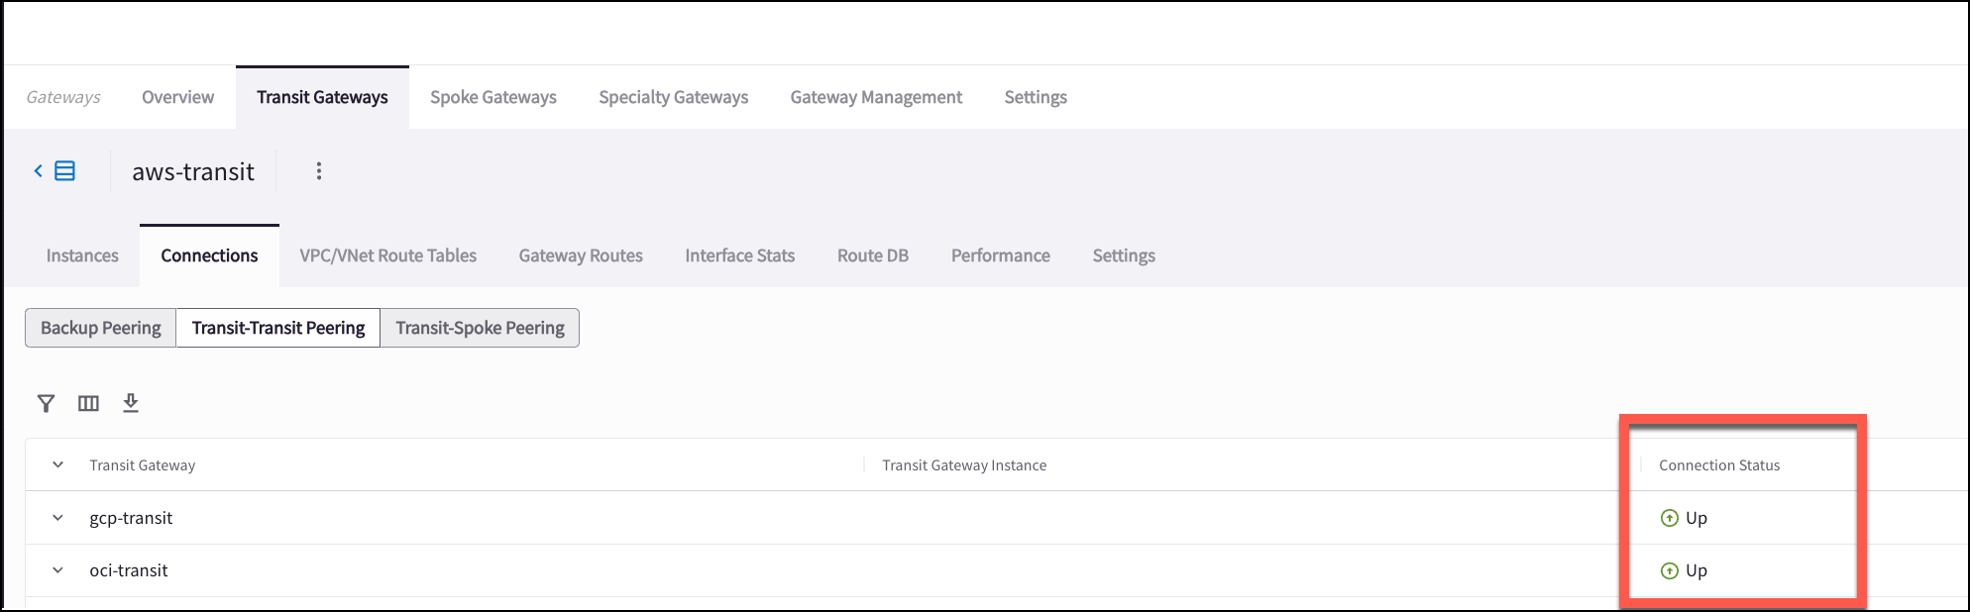Viewport: 1970px width, 612px height.
Task: Switch to the Spoke Gateways tab
Action: point(492,96)
